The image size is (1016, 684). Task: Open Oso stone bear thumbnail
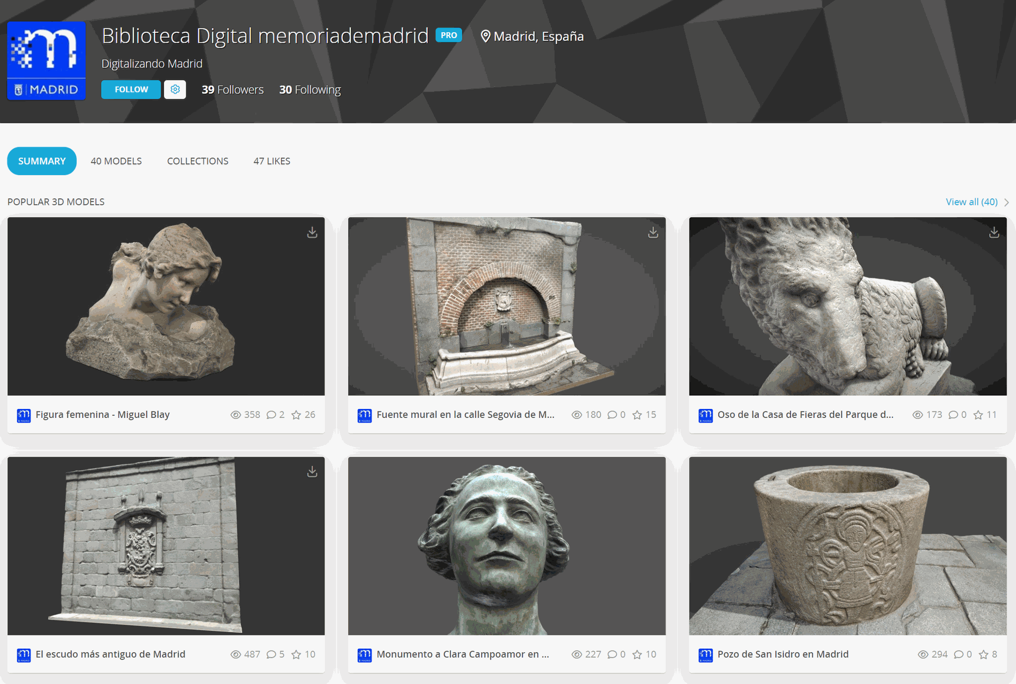click(848, 306)
